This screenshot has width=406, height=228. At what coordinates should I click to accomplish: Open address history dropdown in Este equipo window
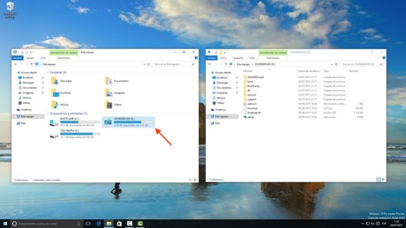pyautogui.click(x=144, y=64)
